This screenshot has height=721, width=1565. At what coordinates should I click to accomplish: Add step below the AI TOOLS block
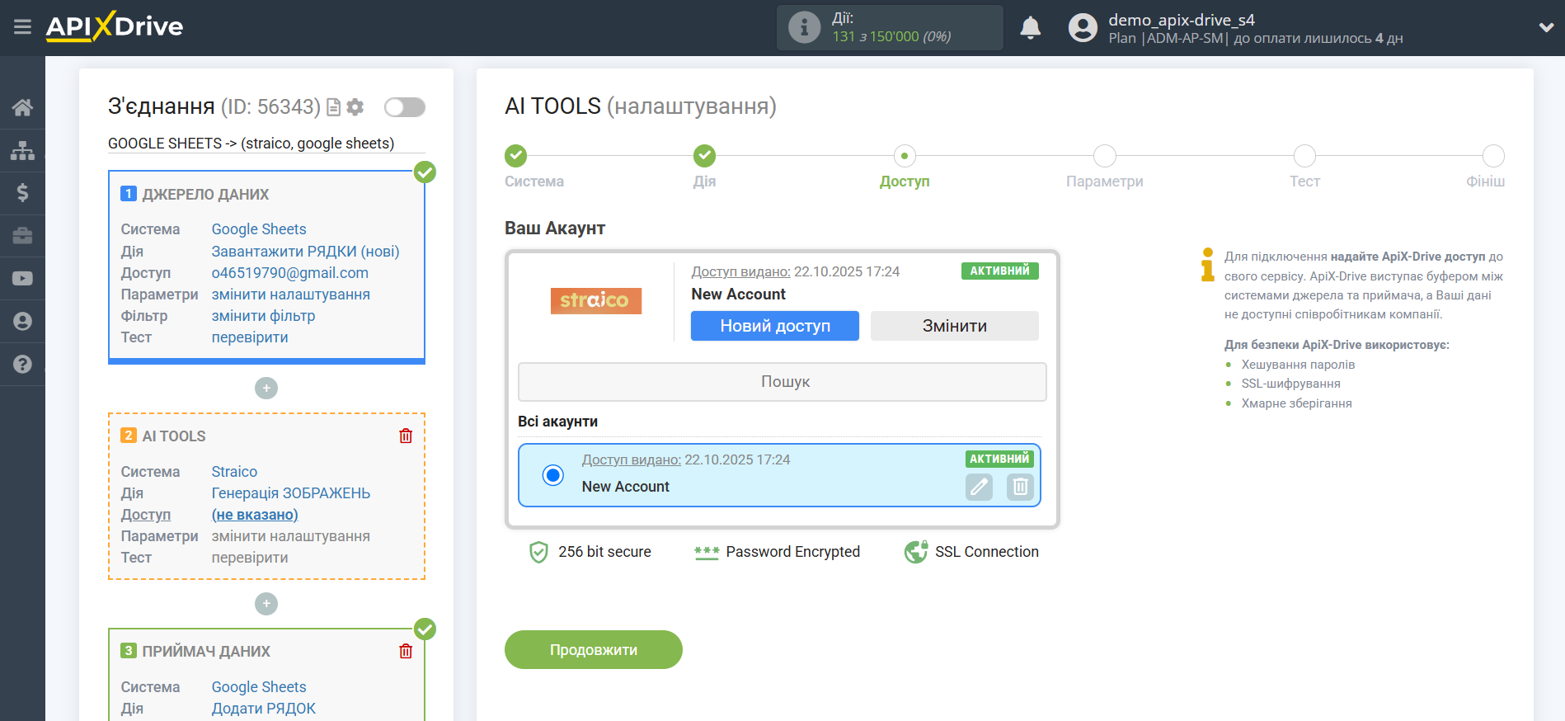click(x=266, y=604)
